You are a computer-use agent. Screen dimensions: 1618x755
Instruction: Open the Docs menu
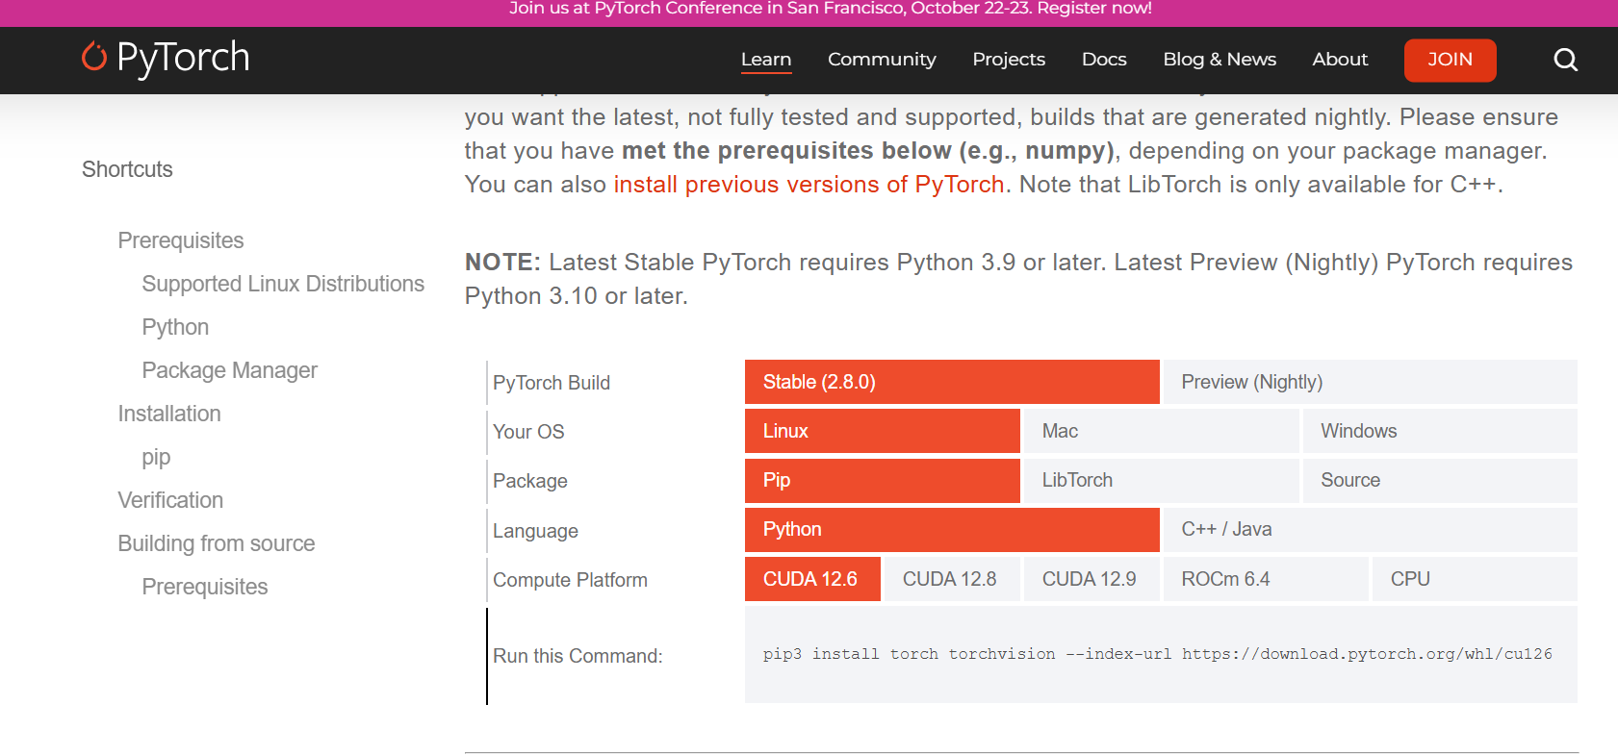1104,60
